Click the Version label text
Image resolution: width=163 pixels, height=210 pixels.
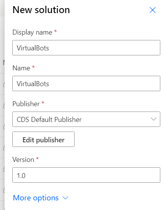pyautogui.click(x=23, y=160)
